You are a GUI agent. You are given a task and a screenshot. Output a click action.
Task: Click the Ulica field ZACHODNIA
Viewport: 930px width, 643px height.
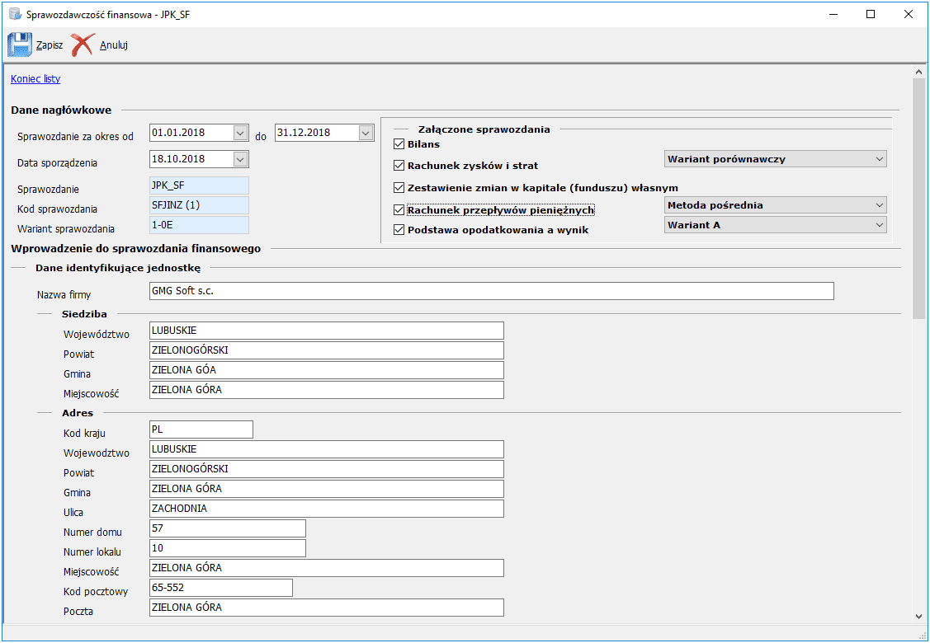pos(327,509)
